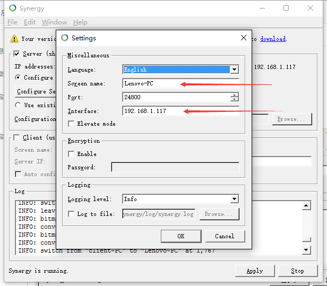Click the download link in main window

pos(273,39)
